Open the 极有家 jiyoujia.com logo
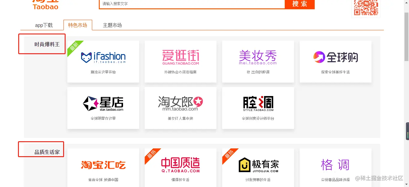The height and width of the screenshot is (187, 409). (x=259, y=165)
